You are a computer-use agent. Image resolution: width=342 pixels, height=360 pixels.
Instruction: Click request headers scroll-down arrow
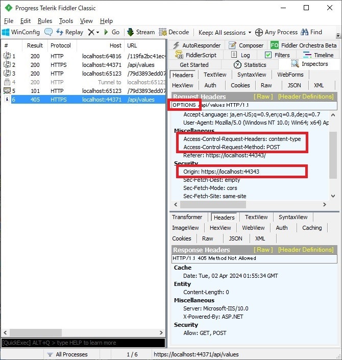333,196
